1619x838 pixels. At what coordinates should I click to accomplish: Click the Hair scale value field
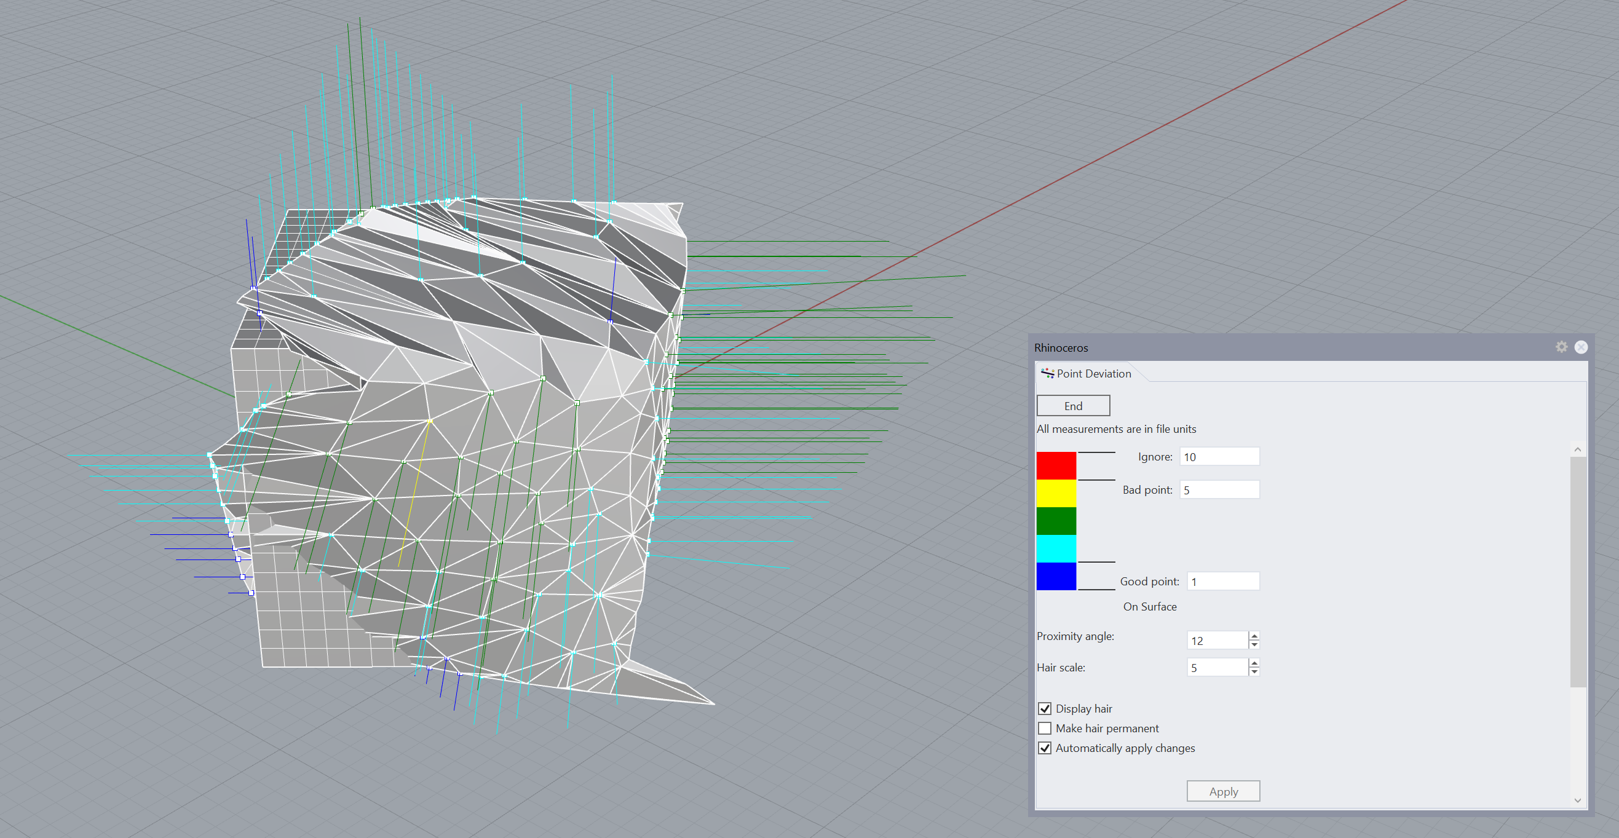tap(1217, 667)
